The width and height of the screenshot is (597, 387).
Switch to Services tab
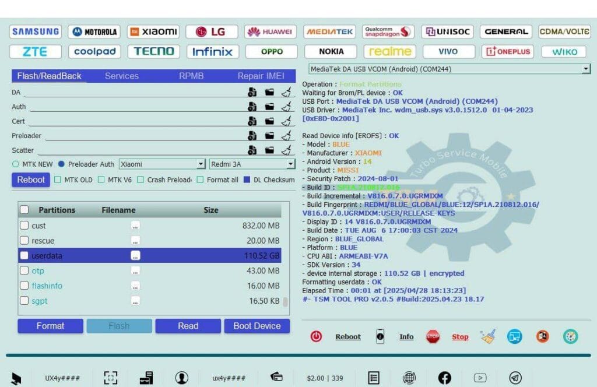point(122,76)
